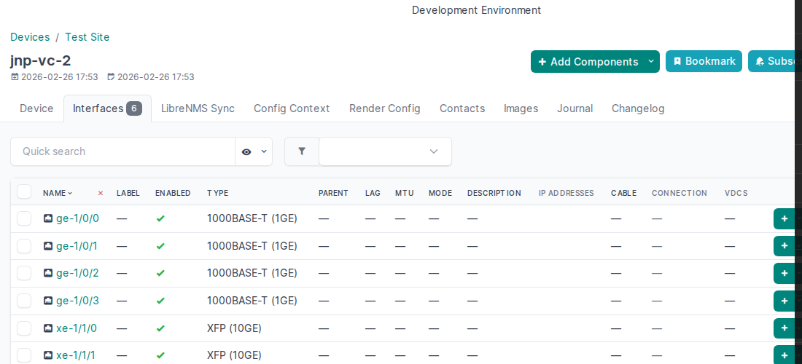Viewport: 802px width, 364px height.
Task: Click the filter funnel icon
Action: click(301, 151)
